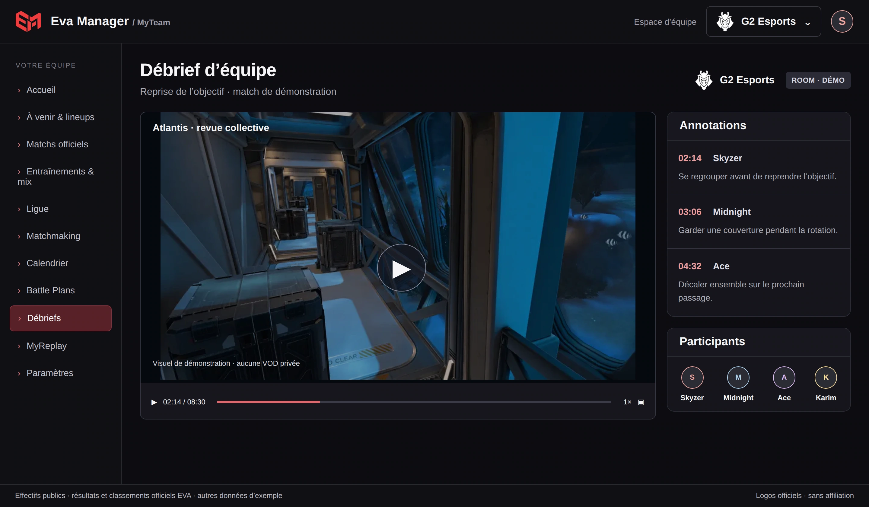Image resolution: width=869 pixels, height=507 pixels.
Task: Click the small play icon in control bar
Action: click(x=154, y=402)
